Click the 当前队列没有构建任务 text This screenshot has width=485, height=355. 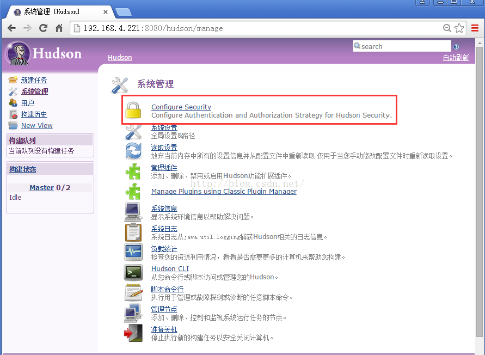[41, 151]
